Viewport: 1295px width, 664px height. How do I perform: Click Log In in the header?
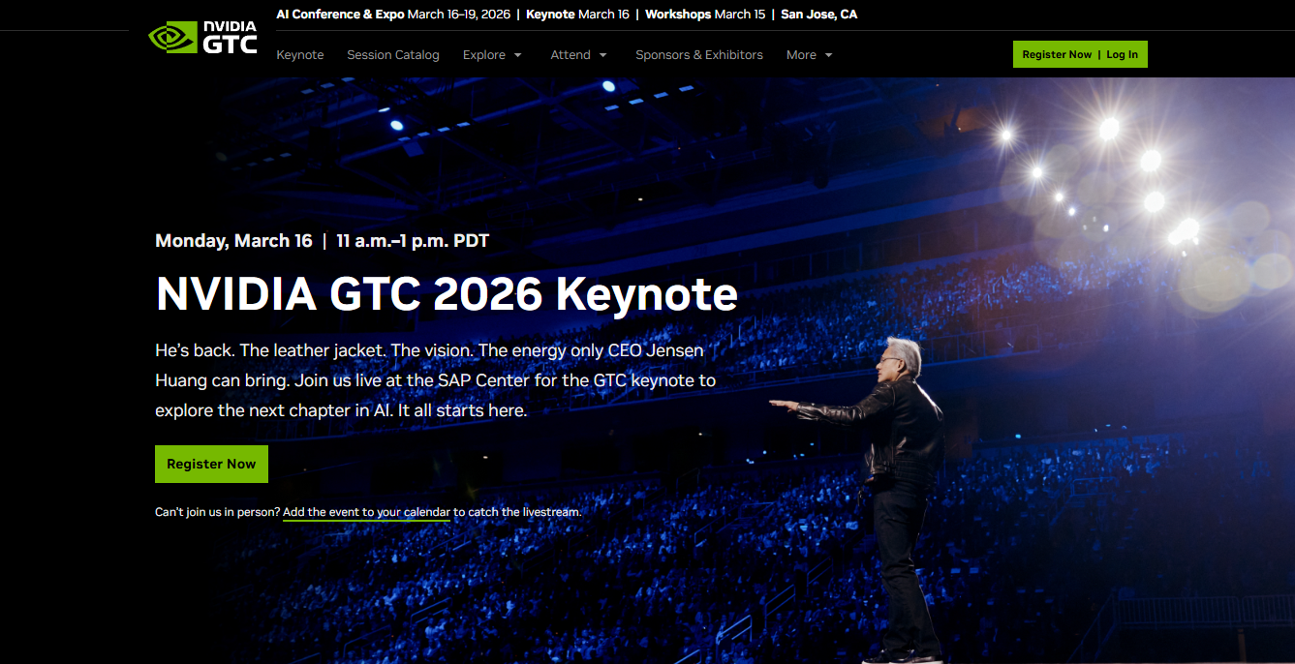[x=1123, y=55]
